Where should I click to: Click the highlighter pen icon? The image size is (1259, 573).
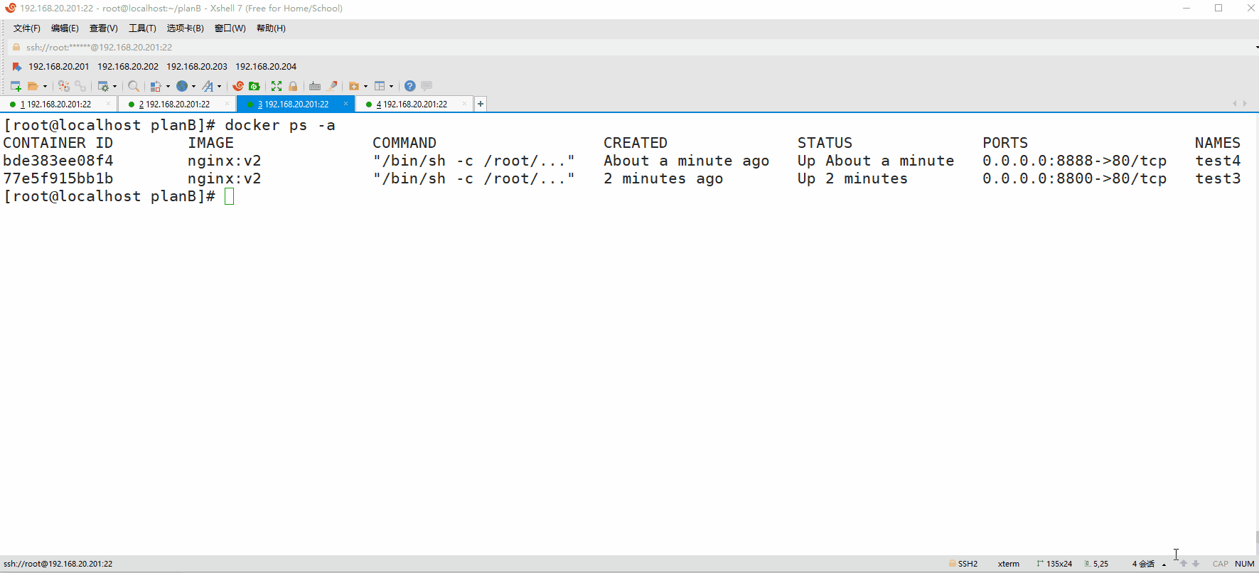333,86
